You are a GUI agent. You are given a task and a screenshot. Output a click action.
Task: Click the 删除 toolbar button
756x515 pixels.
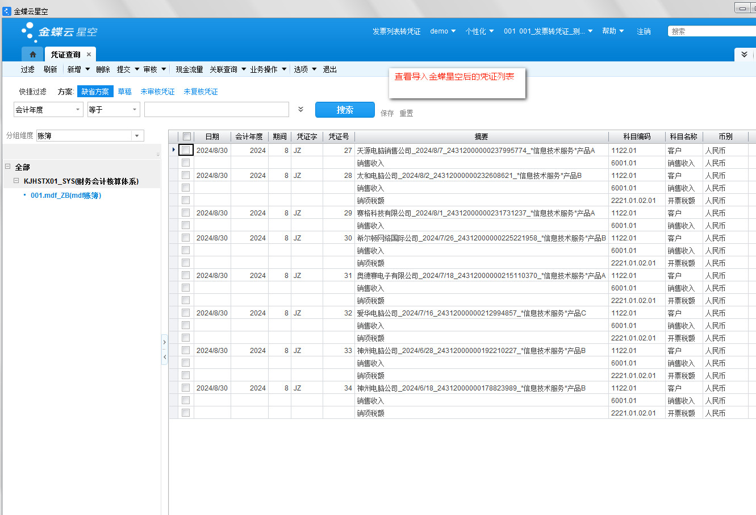(103, 69)
